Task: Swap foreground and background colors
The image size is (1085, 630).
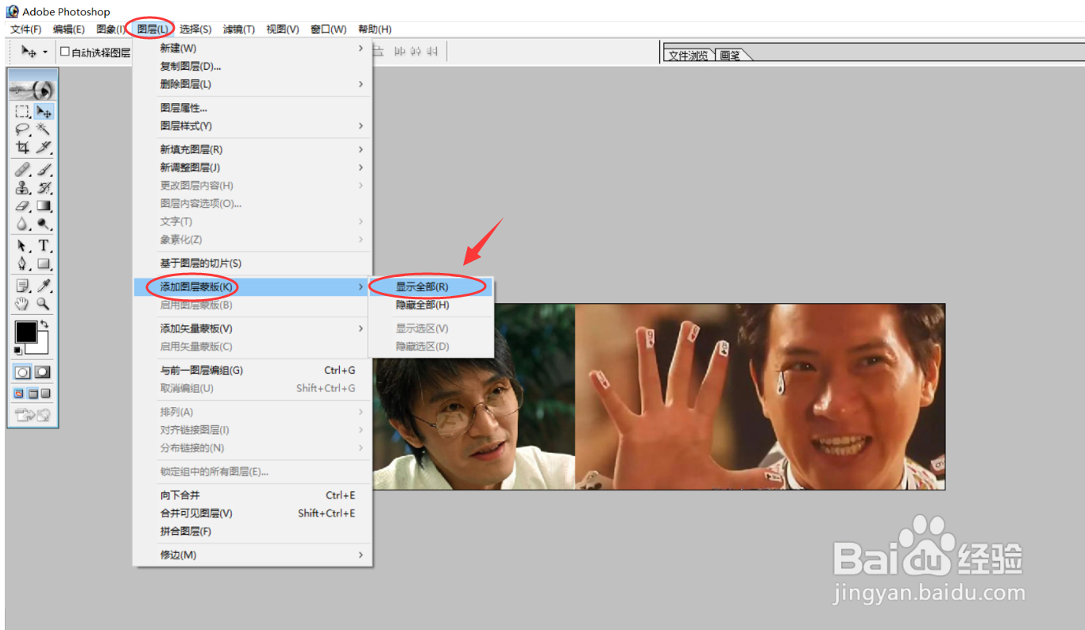Action: [x=44, y=325]
